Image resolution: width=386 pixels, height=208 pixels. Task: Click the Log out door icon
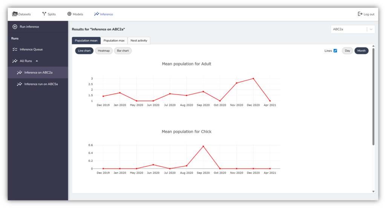tap(360, 14)
